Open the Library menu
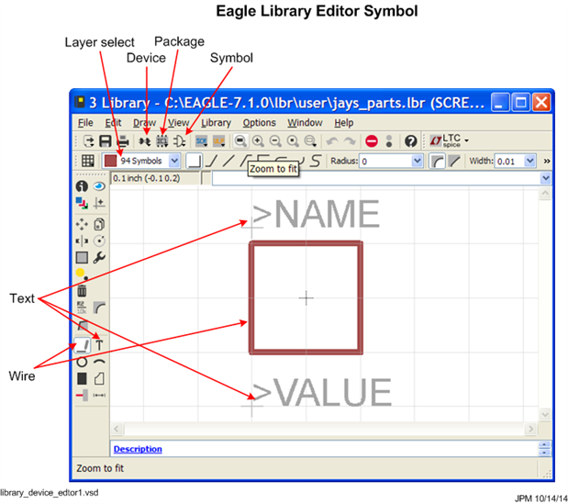568x504 pixels. coord(216,123)
